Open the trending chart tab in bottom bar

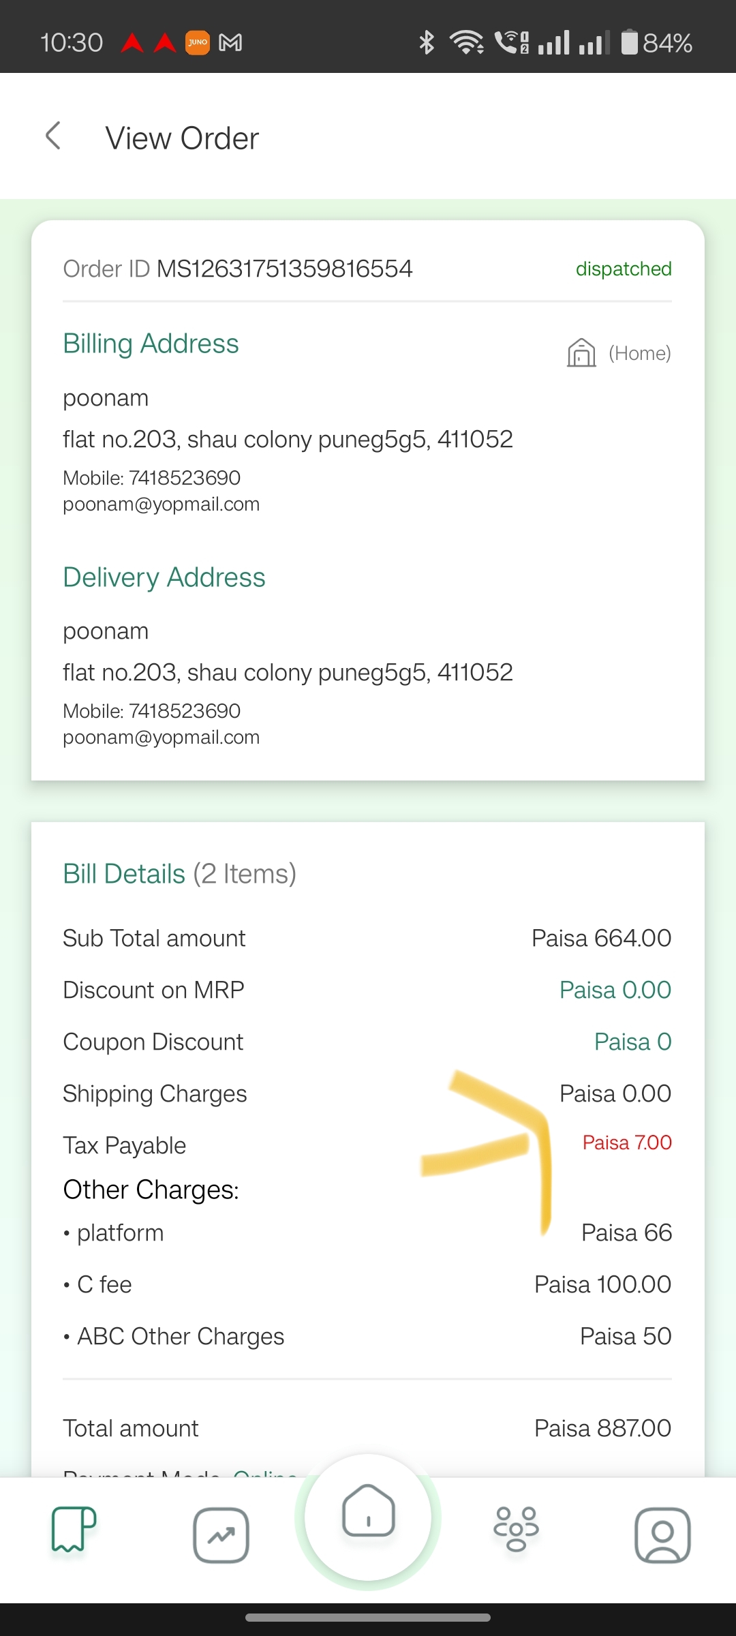point(221,1535)
